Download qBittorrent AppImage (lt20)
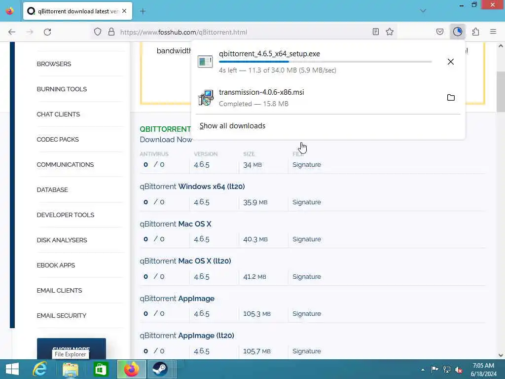The image size is (505, 379). (187, 336)
